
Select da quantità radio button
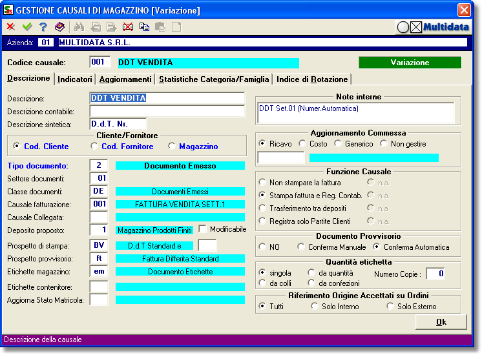pos(311,272)
